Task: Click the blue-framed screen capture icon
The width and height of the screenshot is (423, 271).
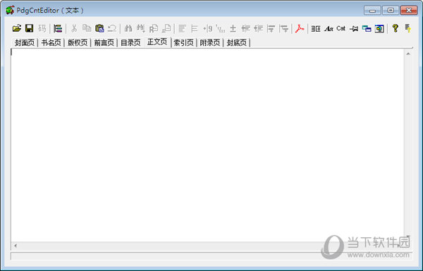Action: coord(379,28)
